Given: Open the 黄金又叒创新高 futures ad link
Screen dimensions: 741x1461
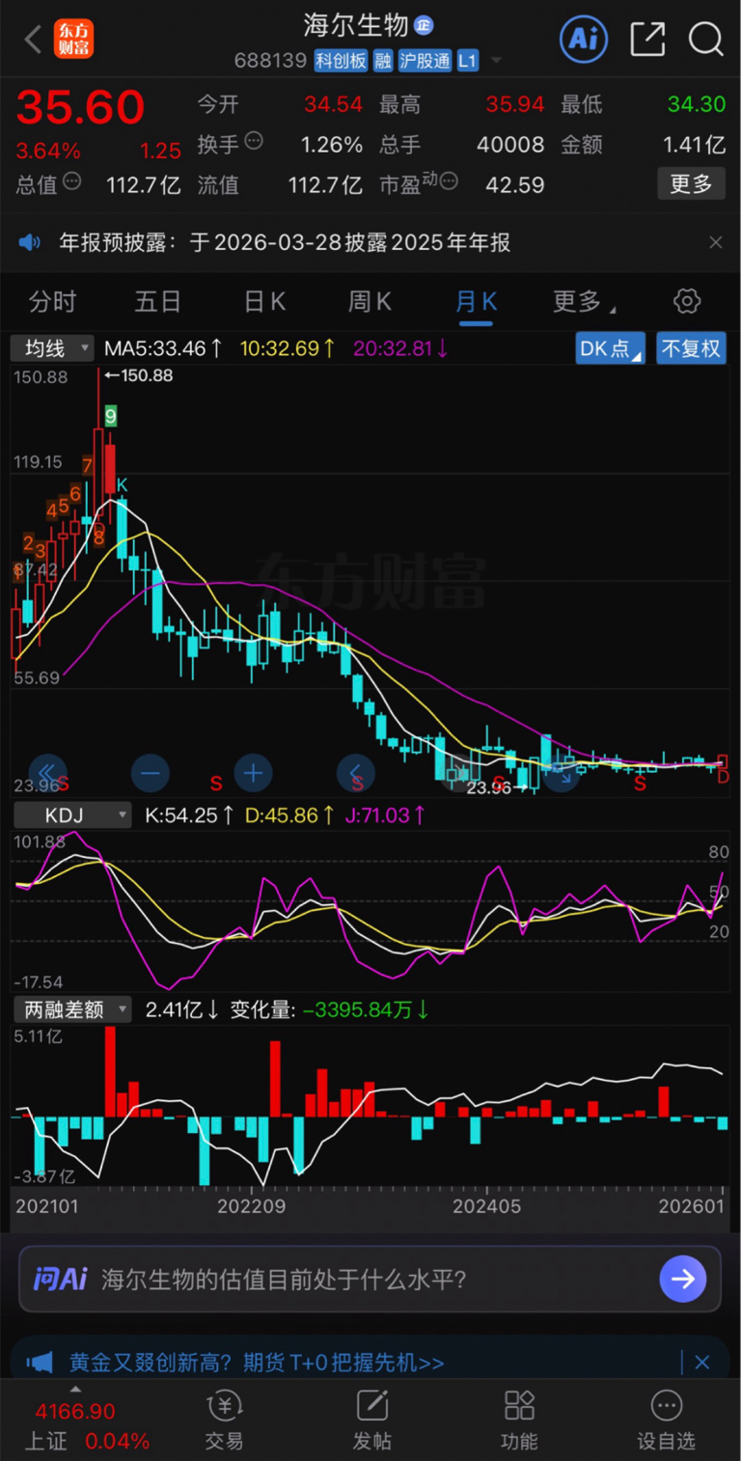Looking at the screenshot, I should click(x=257, y=1363).
